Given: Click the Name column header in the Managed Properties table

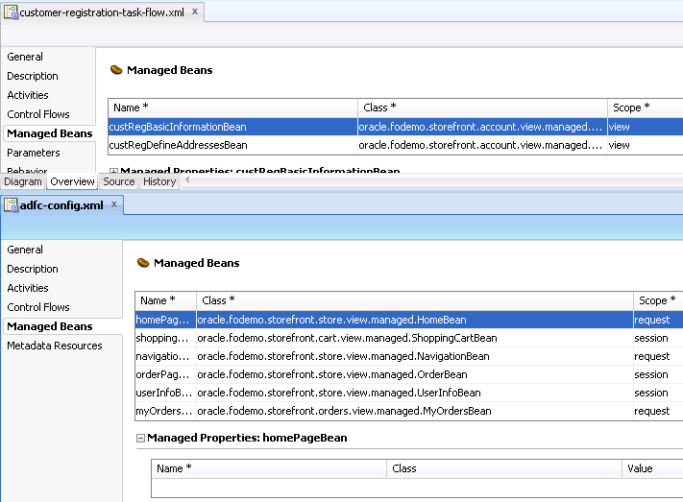Looking at the screenshot, I should (269, 468).
